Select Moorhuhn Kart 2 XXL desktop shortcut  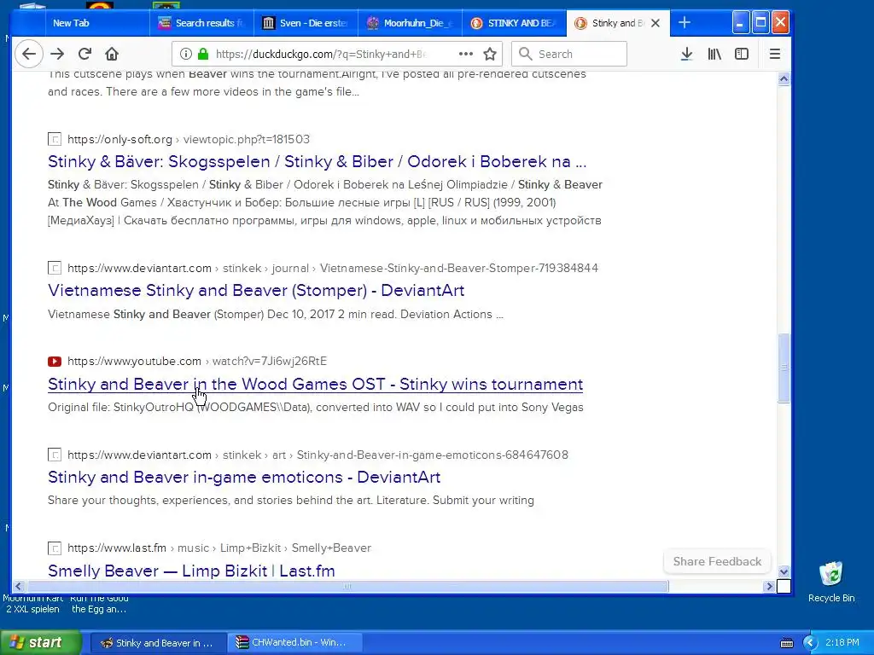click(x=32, y=604)
